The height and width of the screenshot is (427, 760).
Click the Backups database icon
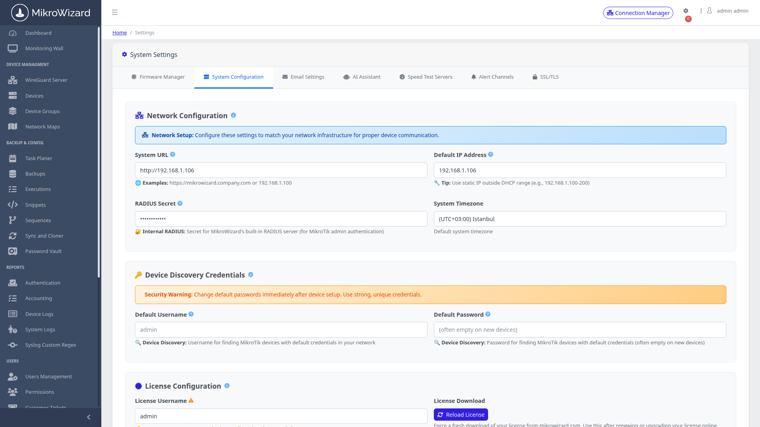coord(13,174)
